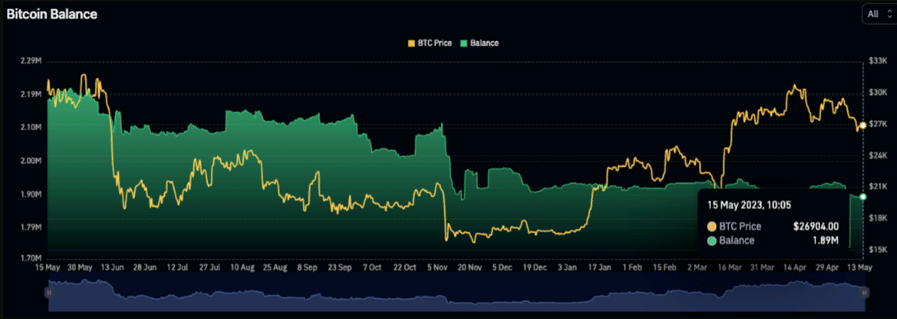Click the left range navigator handle
The image size is (897, 319).
point(49,292)
